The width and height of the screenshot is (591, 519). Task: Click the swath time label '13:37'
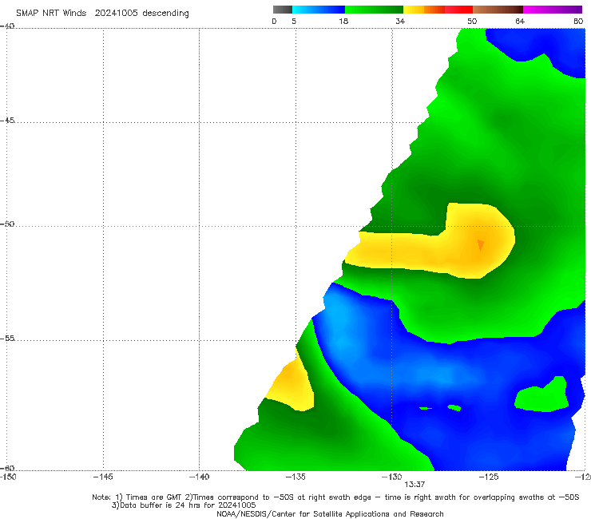414,485
